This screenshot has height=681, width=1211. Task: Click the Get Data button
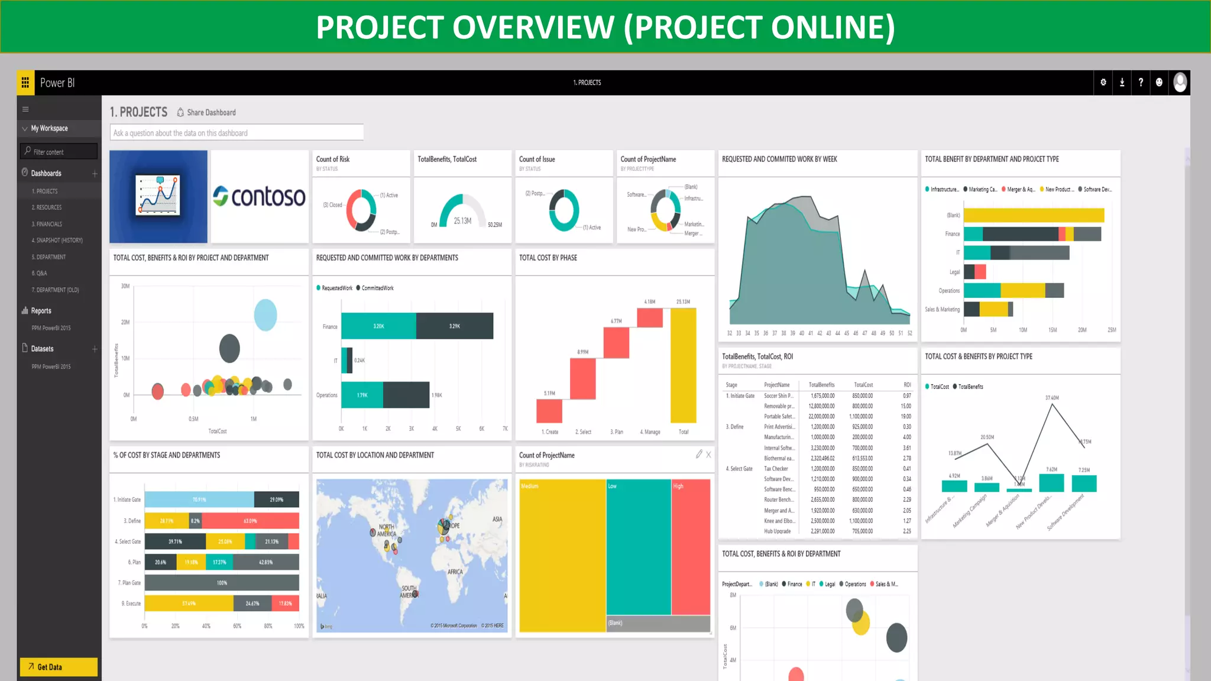59,667
